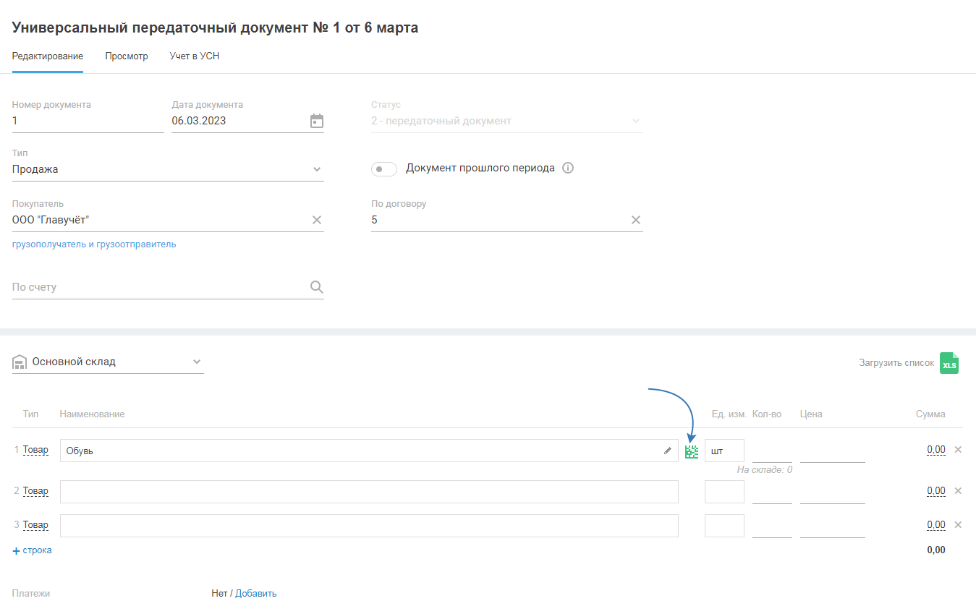Click the info icon near past period
The image size is (976, 614).
pyautogui.click(x=568, y=169)
